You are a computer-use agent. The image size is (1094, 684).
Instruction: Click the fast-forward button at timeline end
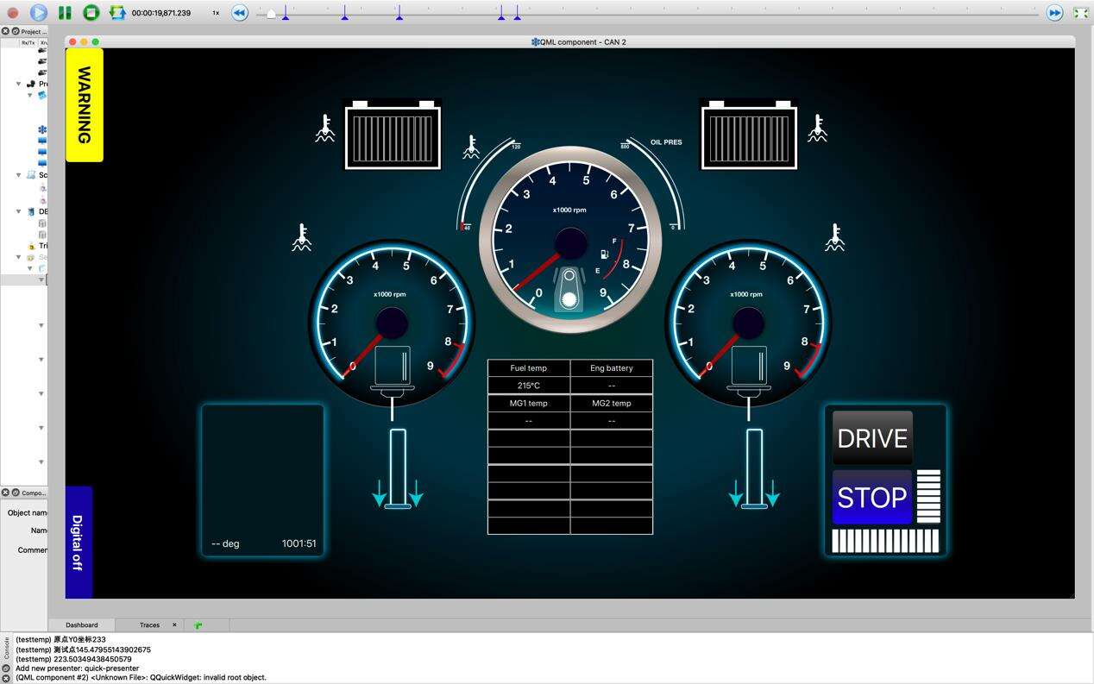(1054, 13)
